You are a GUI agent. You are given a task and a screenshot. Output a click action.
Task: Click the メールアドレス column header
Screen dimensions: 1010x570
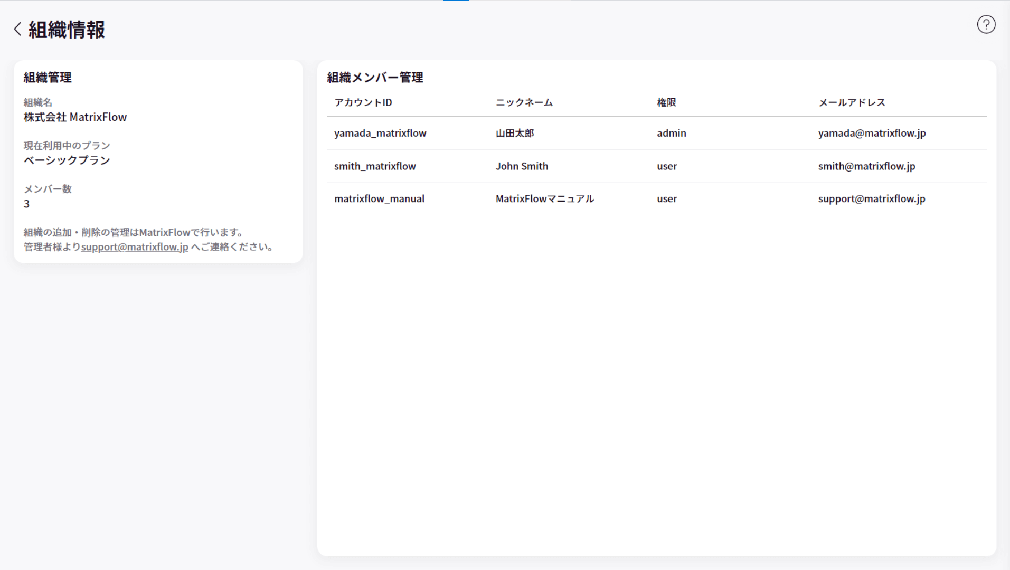coord(852,102)
